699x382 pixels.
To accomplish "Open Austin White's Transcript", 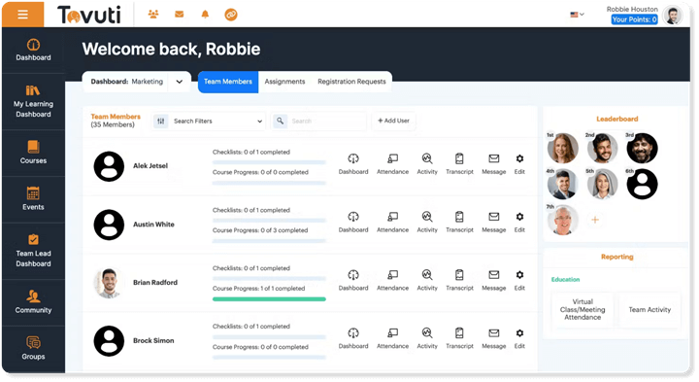I will pyautogui.click(x=459, y=223).
